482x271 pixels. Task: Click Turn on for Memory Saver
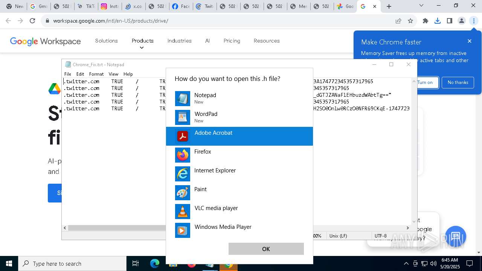426,82
